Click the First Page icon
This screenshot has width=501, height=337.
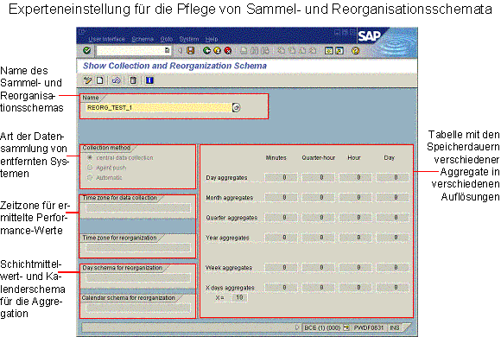(x=281, y=50)
